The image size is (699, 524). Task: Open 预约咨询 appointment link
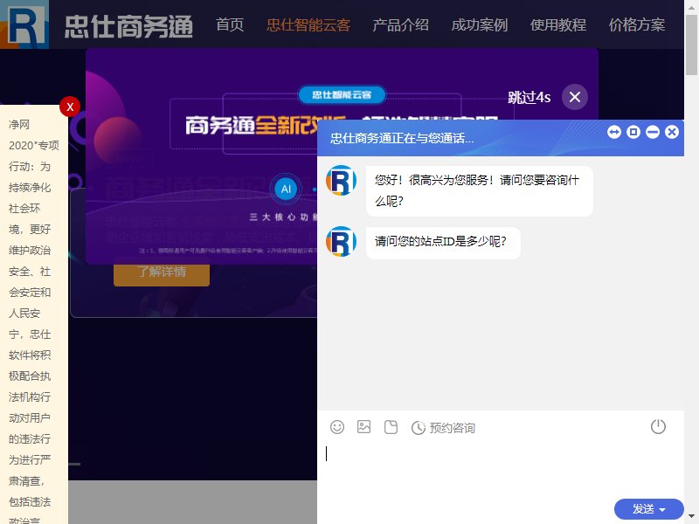click(452, 428)
